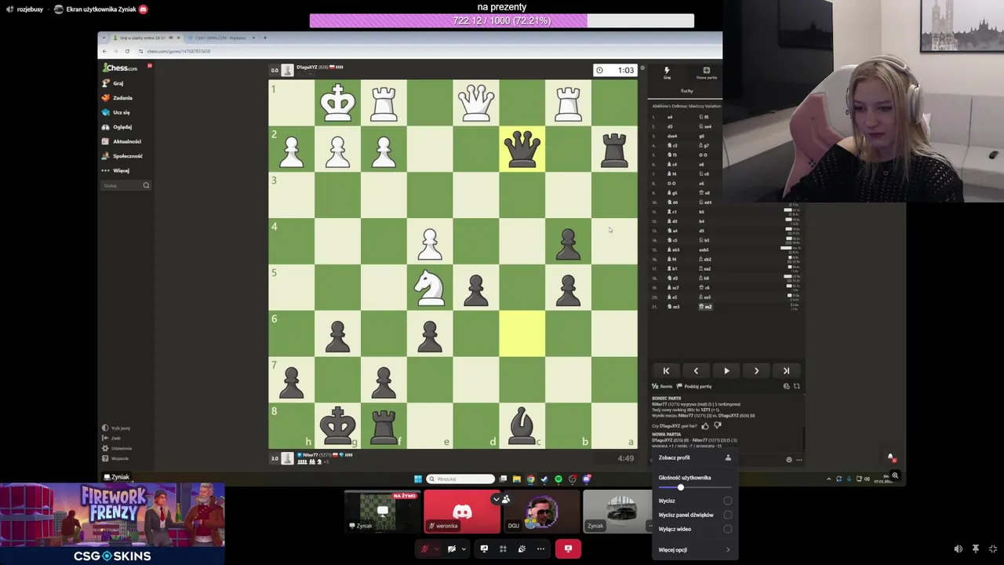
Task: Open the Graj tab in right panel
Action: pyautogui.click(x=667, y=73)
